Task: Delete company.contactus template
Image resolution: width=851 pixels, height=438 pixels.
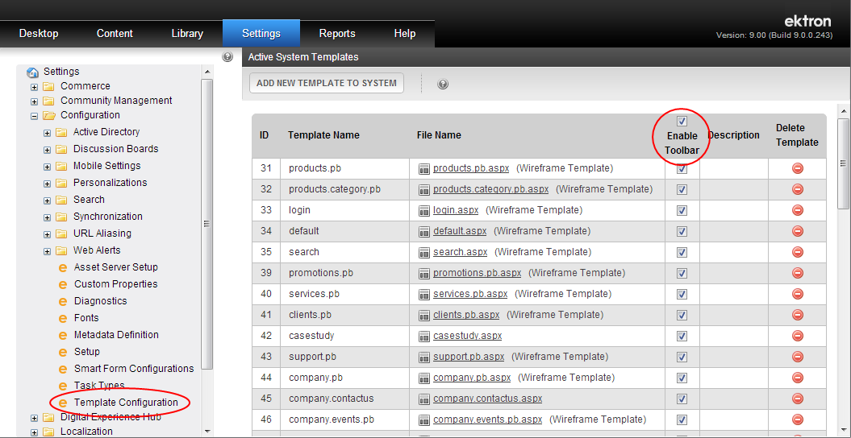Action: tap(797, 399)
